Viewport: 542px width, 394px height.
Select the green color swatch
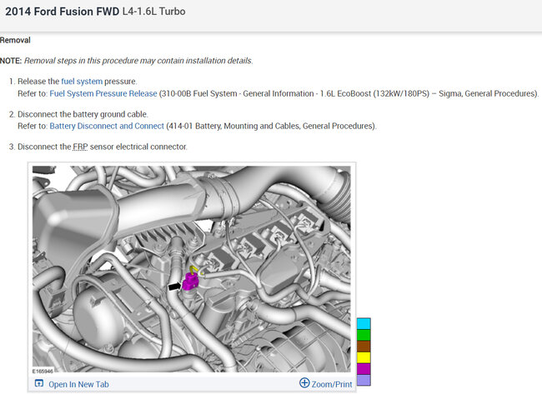364,335
